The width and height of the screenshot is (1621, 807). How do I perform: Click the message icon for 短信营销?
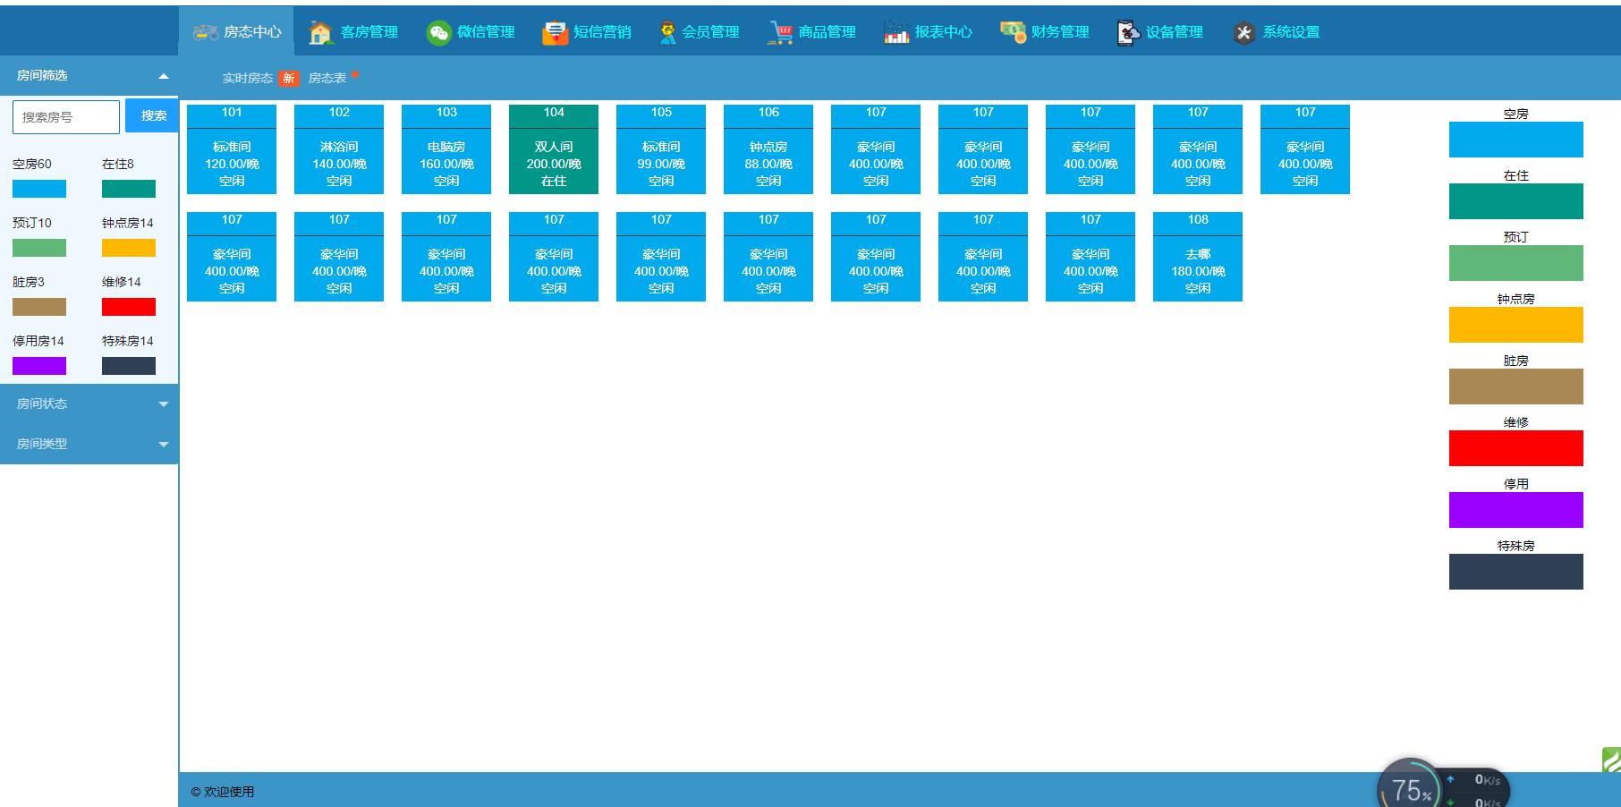[x=555, y=32]
